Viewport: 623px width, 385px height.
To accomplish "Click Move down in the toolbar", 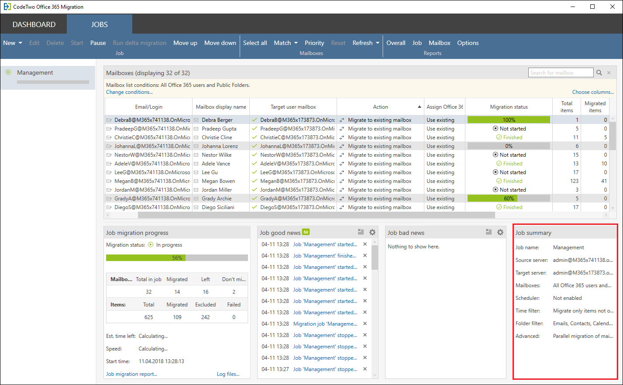I will click(220, 43).
